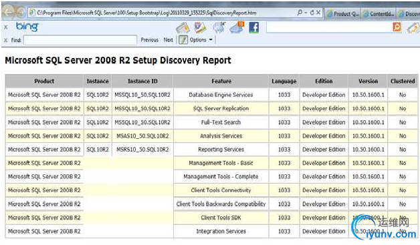The image size is (420, 245).
Task: Click the Product column header
Action: [x=44, y=81]
